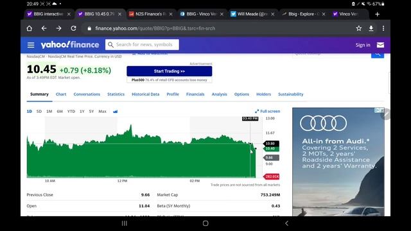This screenshot has height=231, width=411.
Task: Set chart range to 1D
Action: click(30, 111)
